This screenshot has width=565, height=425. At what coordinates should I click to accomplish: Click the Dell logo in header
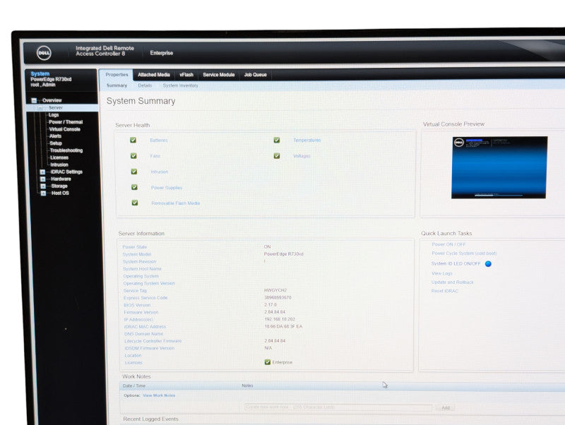point(44,53)
